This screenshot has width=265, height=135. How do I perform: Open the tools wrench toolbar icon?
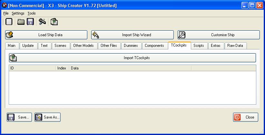pyautogui.click(x=42, y=22)
